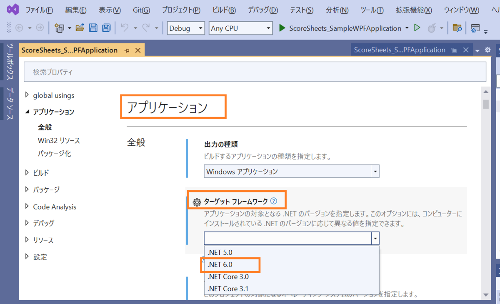The height and width of the screenshot is (304, 500).
Task: Click the Navigate Backward arrow icon
Action: pos(19,28)
